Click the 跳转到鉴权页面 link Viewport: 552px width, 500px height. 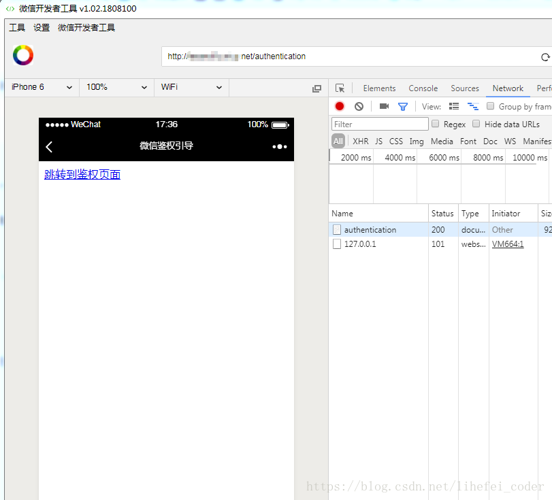tap(82, 175)
